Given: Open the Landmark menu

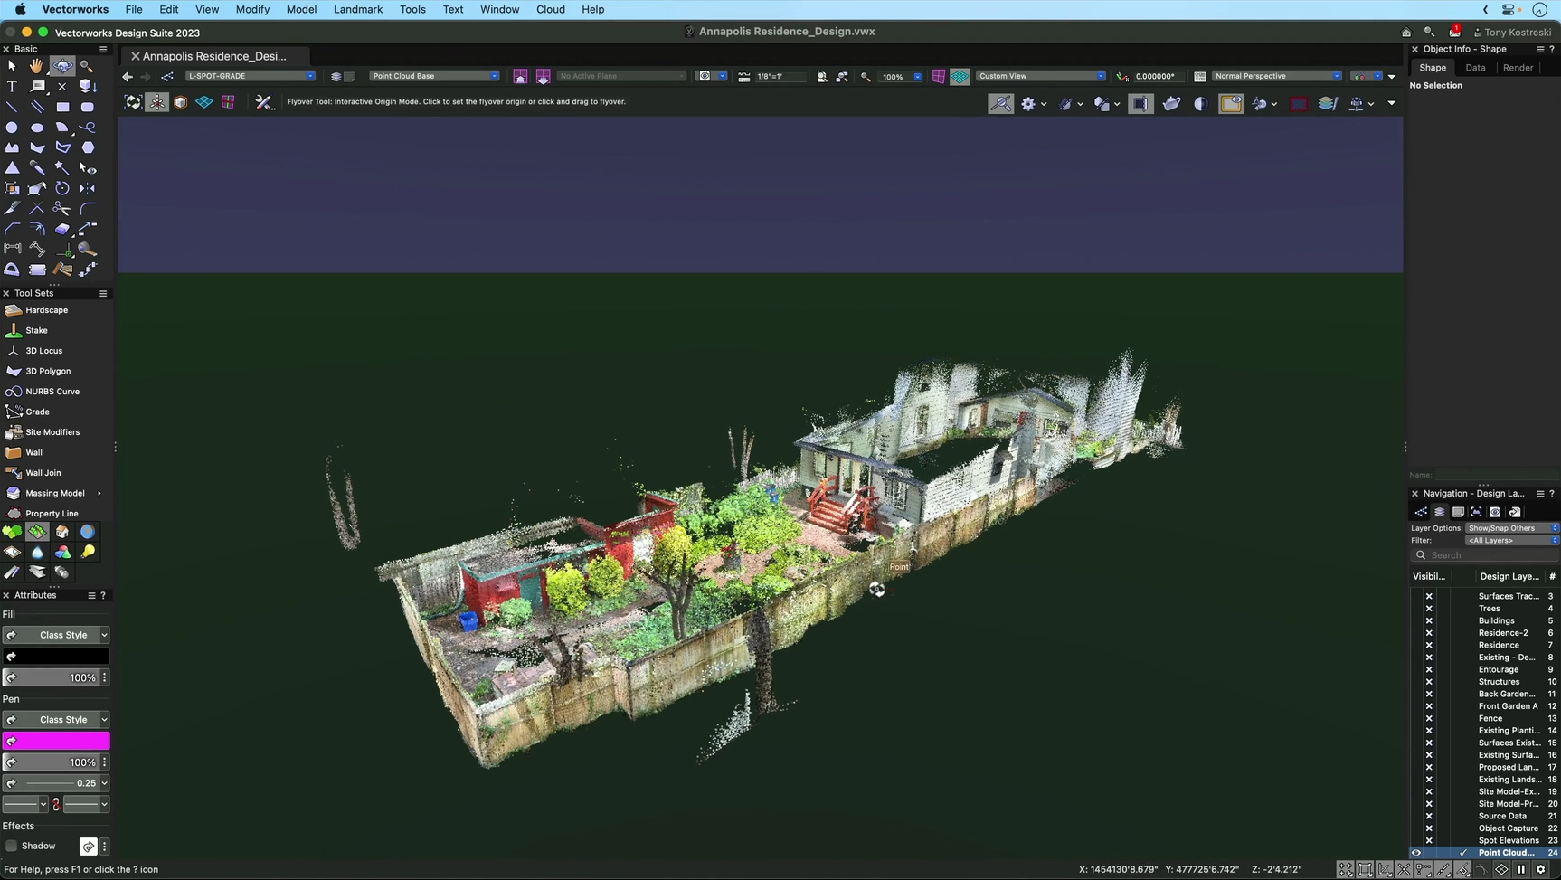Looking at the screenshot, I should (357, 9).
